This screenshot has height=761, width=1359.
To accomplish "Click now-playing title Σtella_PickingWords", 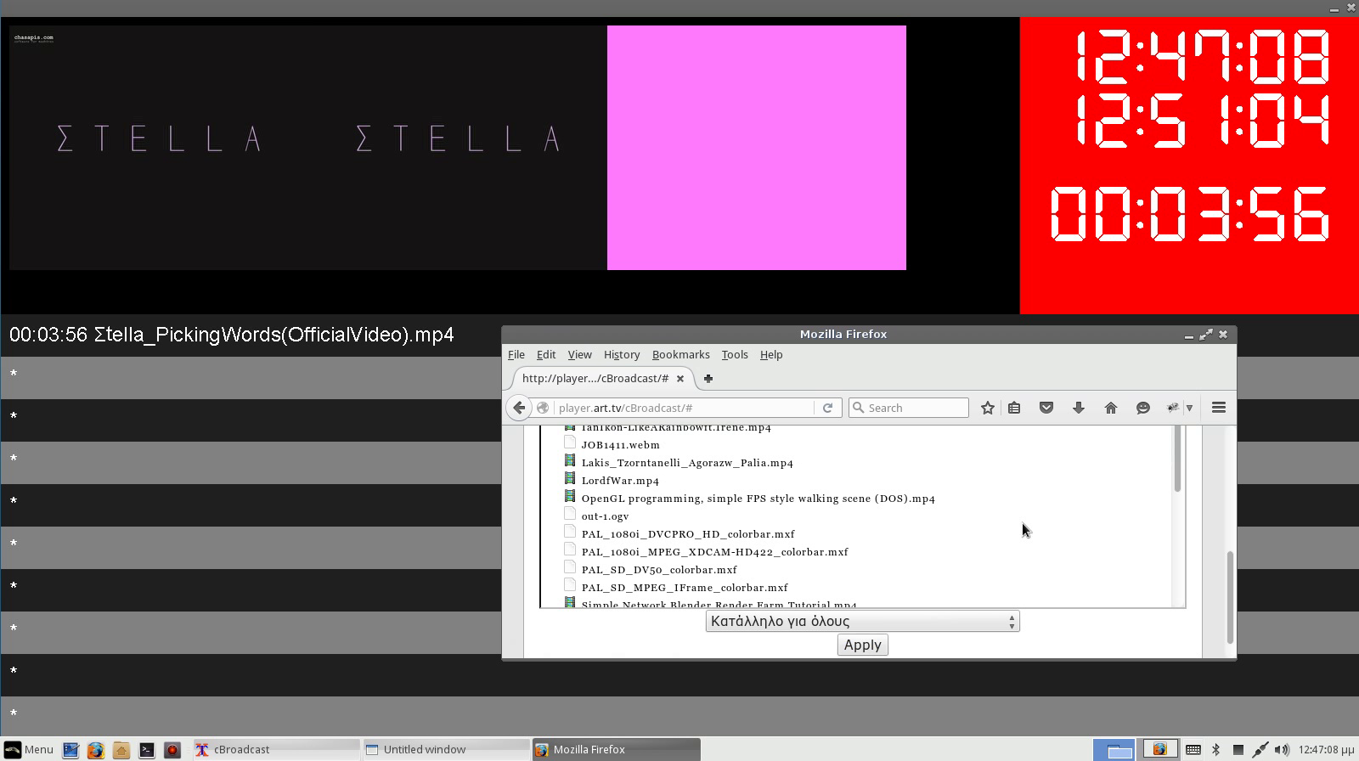I will pos(274,335).
